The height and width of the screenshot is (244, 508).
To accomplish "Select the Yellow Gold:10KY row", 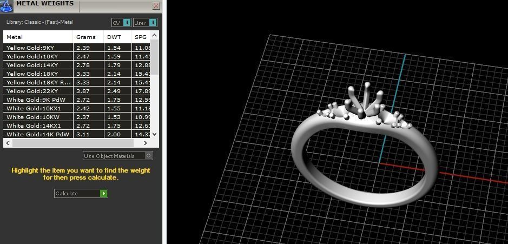I will tap(77, 56).
